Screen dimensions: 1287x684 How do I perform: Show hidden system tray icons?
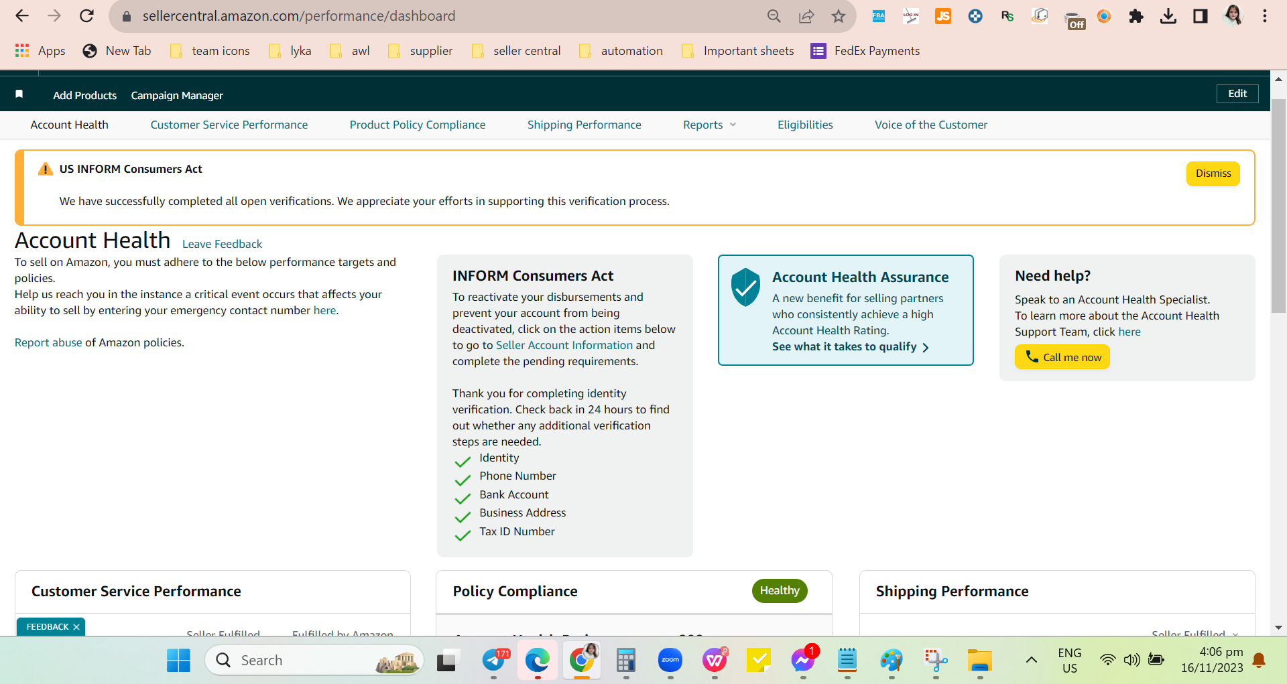pyautogui.click(x=1032, y=661)
